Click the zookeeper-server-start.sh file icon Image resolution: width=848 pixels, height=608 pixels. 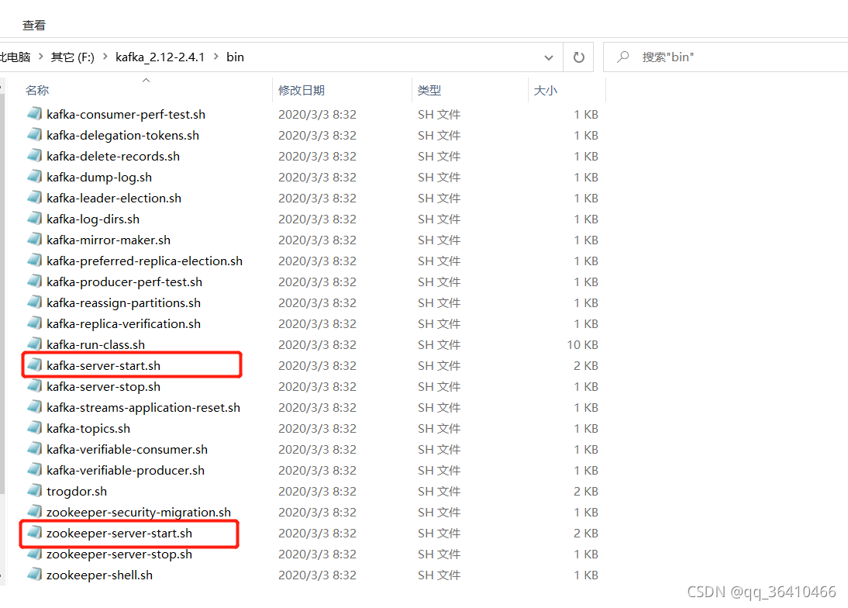[35, 533]
